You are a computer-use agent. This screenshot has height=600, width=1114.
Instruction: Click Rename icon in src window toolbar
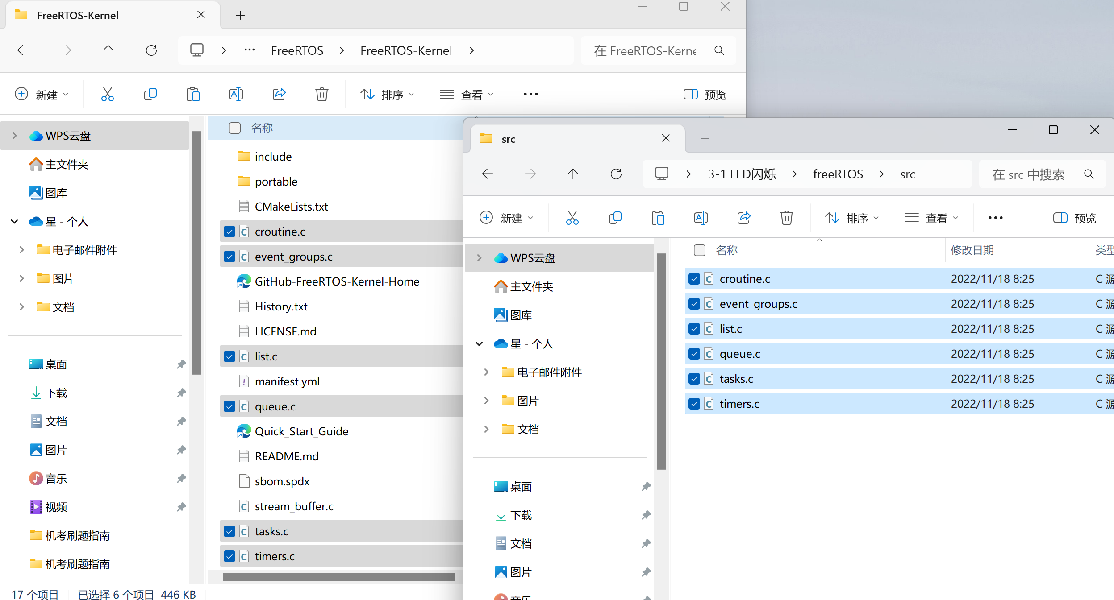(701, 218)
